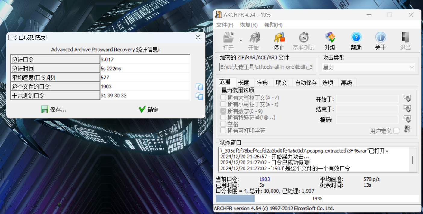Screen dimensions: 423x214
Task: Enable the 用户定义 checkbox
Action: (x=396, y=130)
